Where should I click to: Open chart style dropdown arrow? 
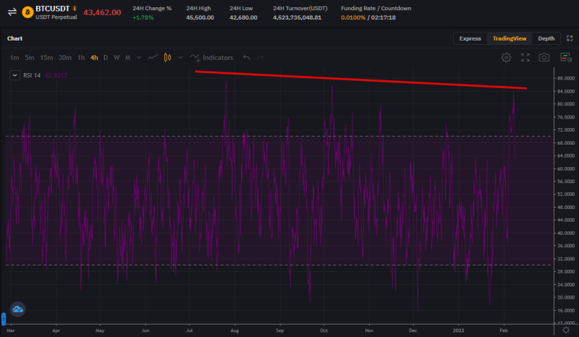tap(180, 57)
